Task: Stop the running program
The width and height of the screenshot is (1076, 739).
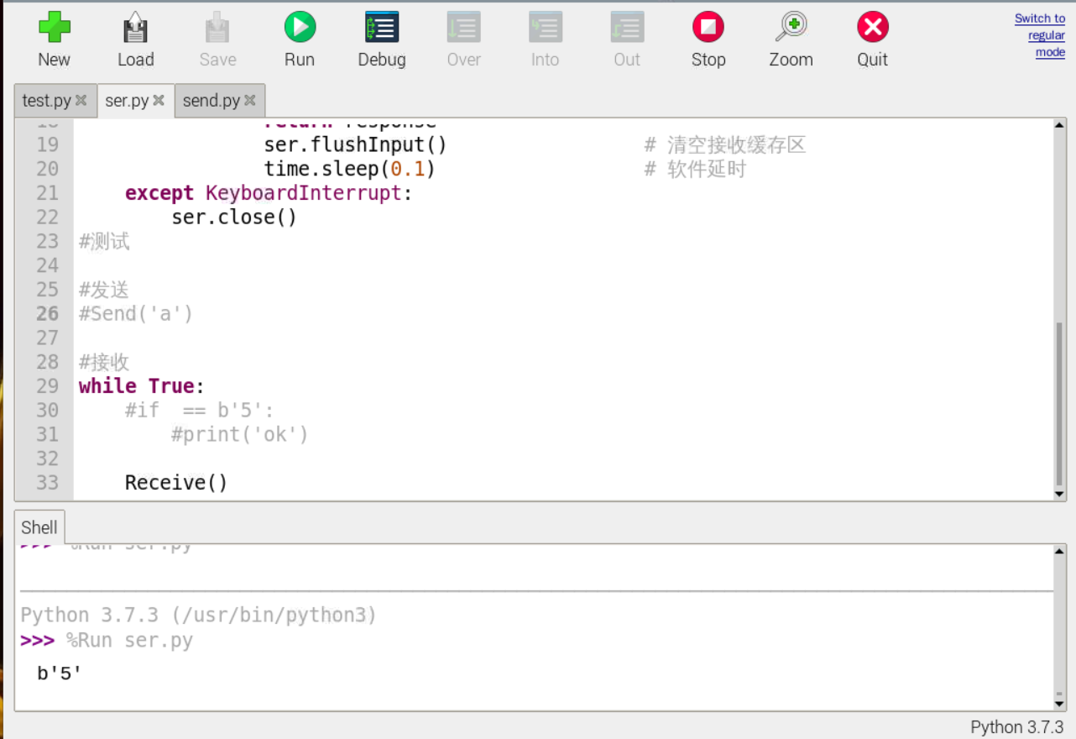Action: [708, 27]
